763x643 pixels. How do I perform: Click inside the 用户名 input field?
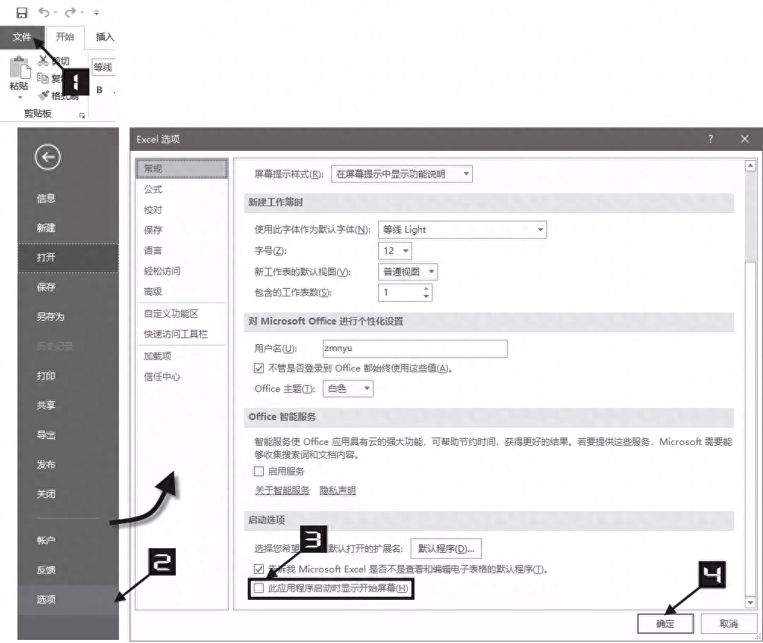pos(414,348)
